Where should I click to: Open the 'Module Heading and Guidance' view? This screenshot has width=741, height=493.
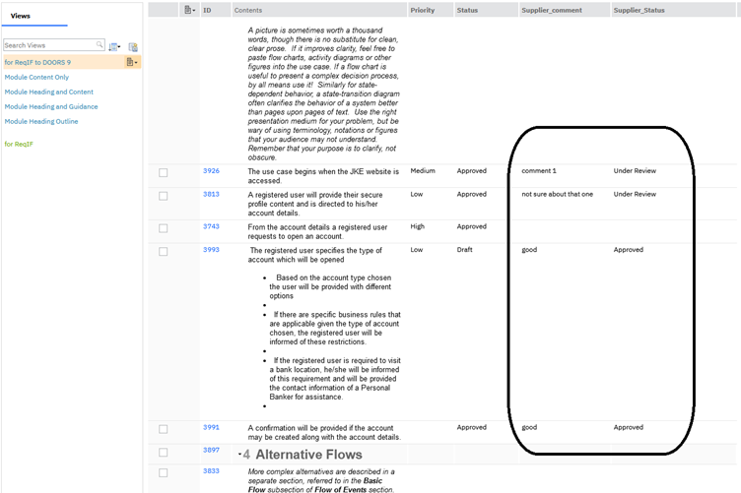(51, 106)
